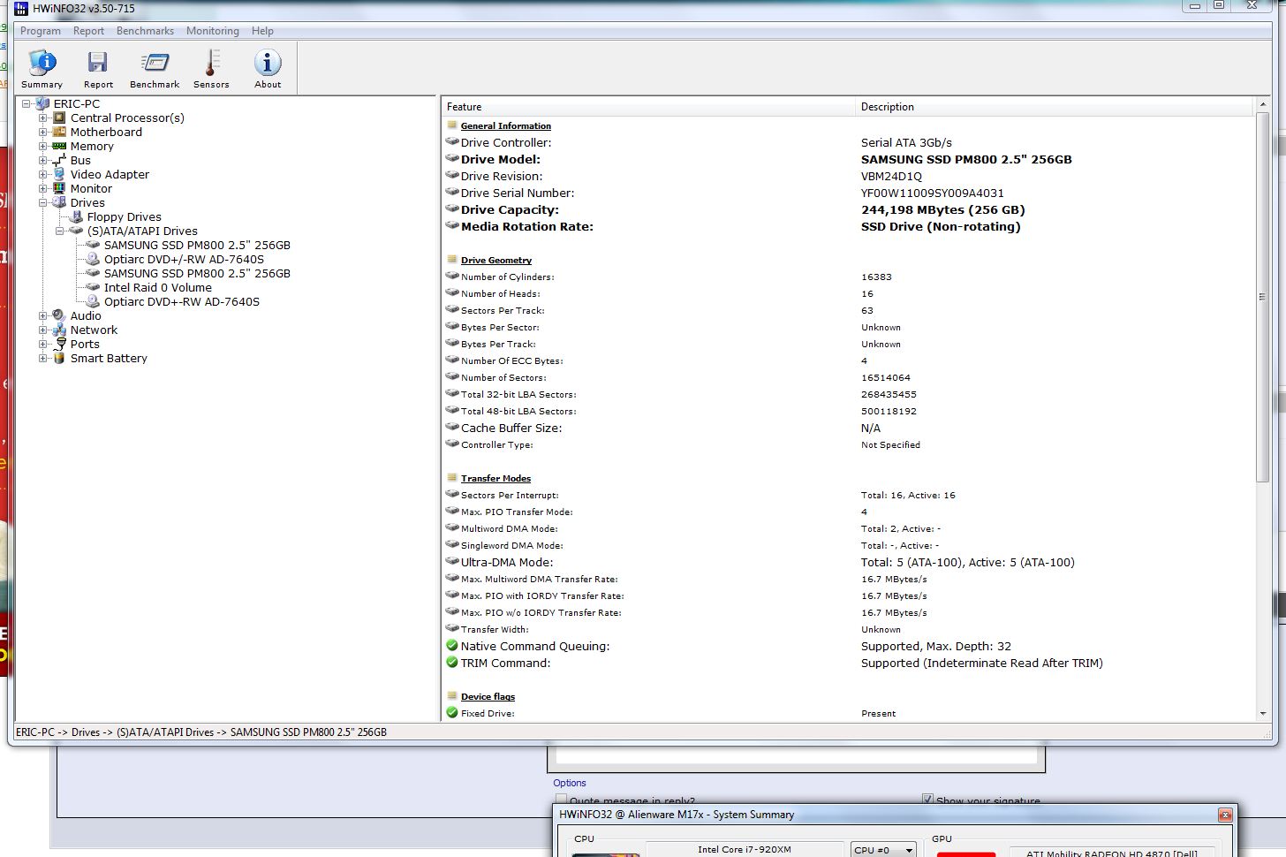The width and height of the screenshot is (1286, 857).
Task: Select the ERIC-PC computer icon in tree
Action: [x=42, y=103]
